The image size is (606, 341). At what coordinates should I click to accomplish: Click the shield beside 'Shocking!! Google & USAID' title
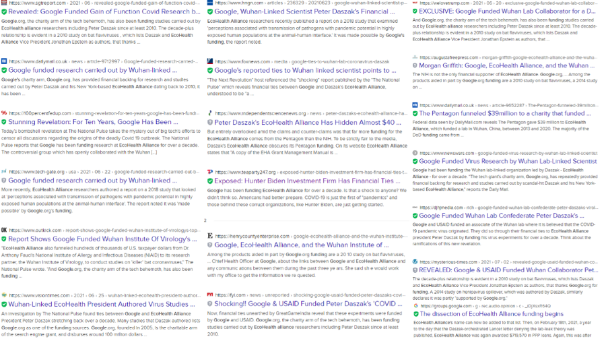click(x=210, y=304)
